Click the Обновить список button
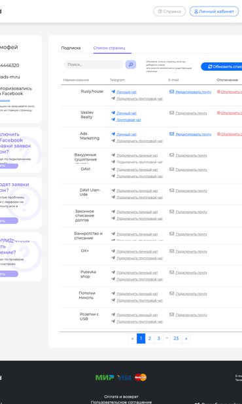Viewport: 242px width, 404px height. coord(222,67)
